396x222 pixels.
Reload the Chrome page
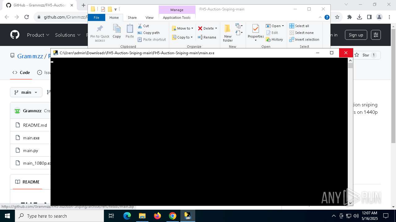click(27, 17)
